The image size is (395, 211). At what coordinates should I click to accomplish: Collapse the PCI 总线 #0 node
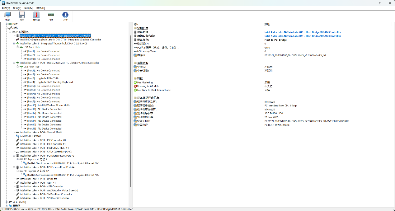click(x=10, y=32)
